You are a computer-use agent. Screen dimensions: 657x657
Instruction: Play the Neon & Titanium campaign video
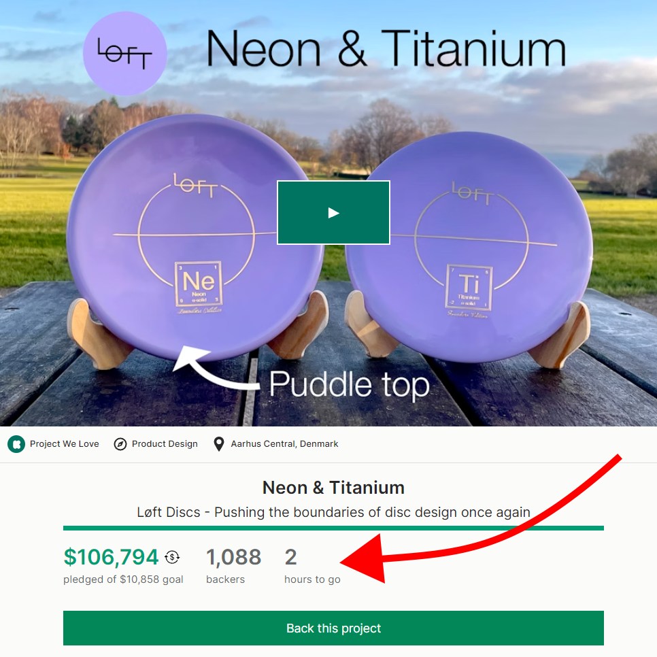point(333,212)
